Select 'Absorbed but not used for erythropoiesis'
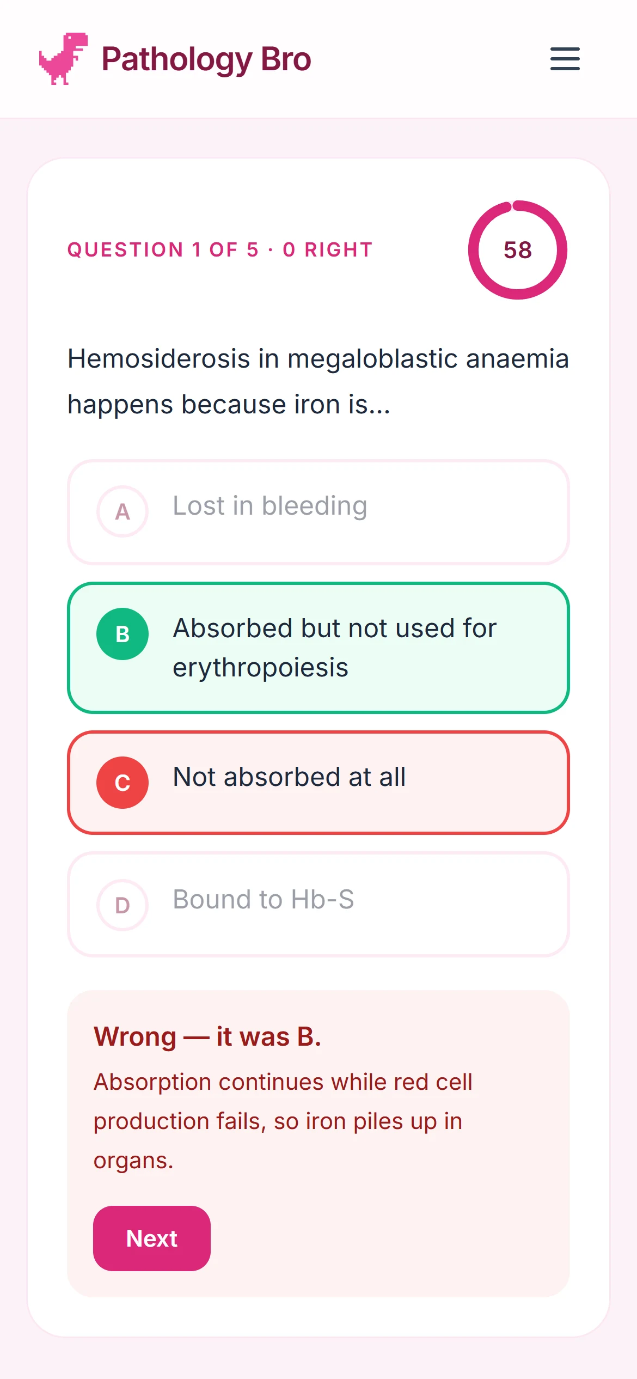Image resolution: width=637 pixels, height=1379 pixels. [x=318, y=648]
